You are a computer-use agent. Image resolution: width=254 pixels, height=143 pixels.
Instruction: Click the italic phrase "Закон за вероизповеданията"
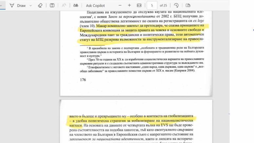tap(131, 16)
